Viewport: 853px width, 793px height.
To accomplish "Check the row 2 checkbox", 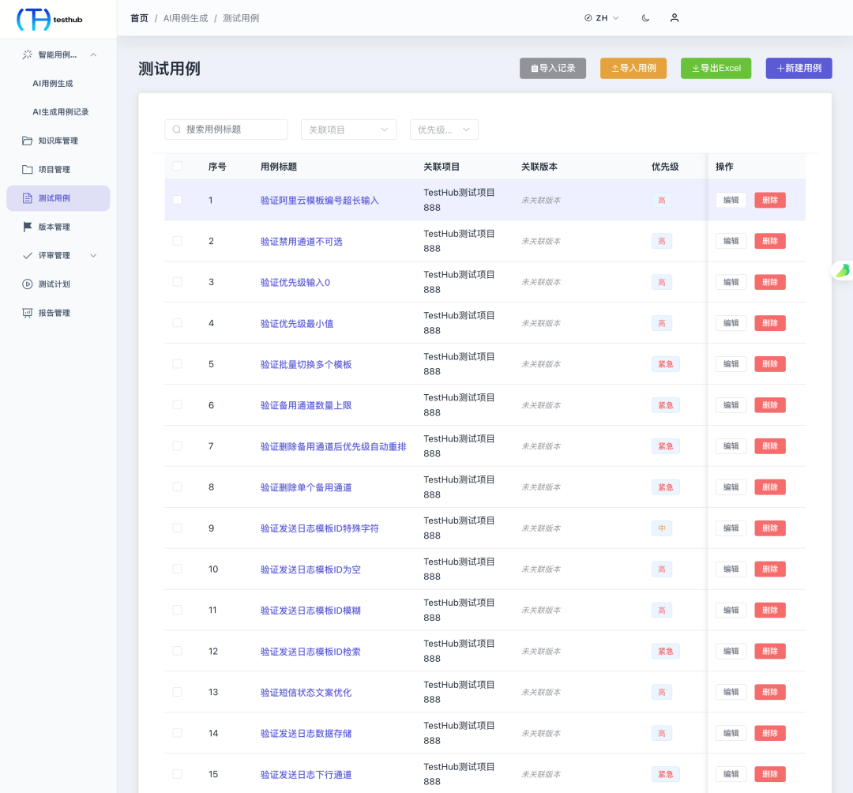I will tap(178, 240).
